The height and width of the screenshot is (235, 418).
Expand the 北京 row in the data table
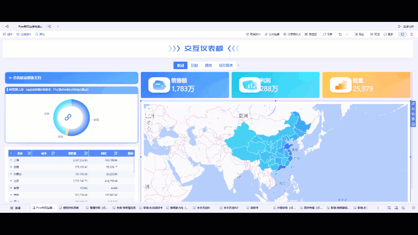pyautogui.click(x=11, y=181)
